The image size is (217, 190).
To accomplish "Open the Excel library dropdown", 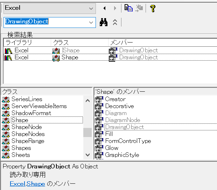I will [x=50, y=8].
